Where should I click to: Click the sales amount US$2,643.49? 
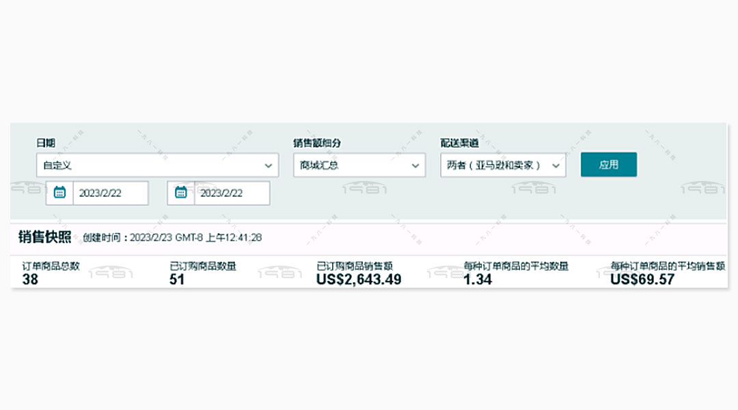tap(359, 279)
